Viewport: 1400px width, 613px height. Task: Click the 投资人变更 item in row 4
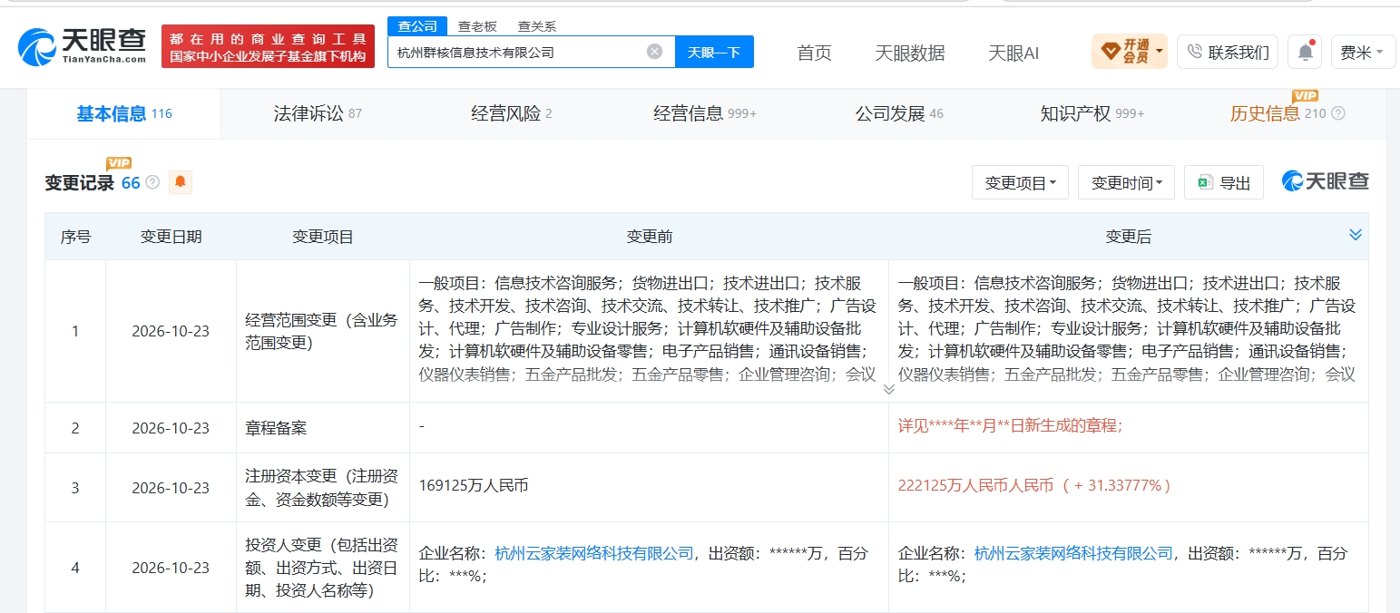coord(322,568)
